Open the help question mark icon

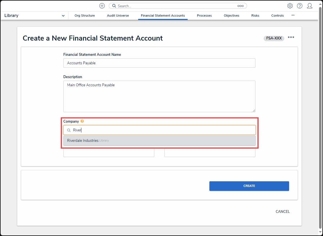tap(300, 6)
